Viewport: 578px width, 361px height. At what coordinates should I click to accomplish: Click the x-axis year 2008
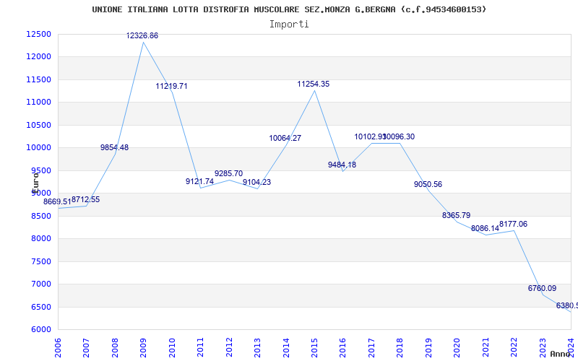tap(115, 348)
